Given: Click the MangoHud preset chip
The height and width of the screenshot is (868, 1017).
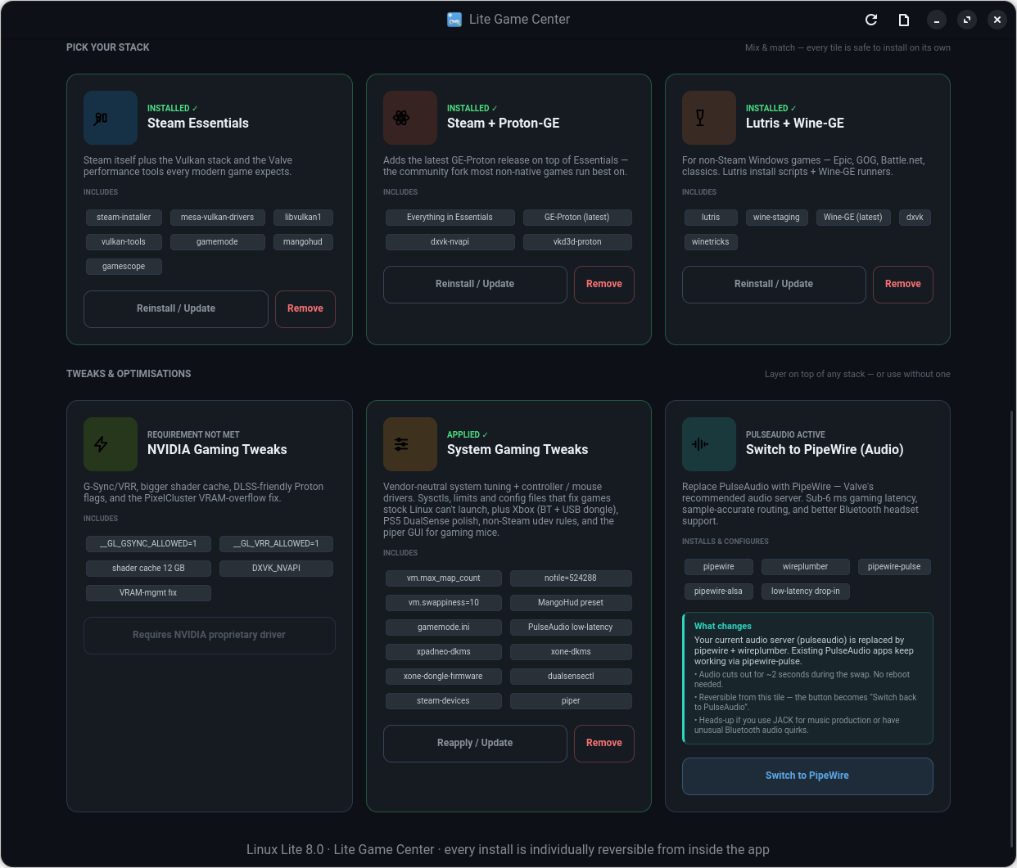Looking at the screenshot, I should pyautogui.click(x=571, y=603).
